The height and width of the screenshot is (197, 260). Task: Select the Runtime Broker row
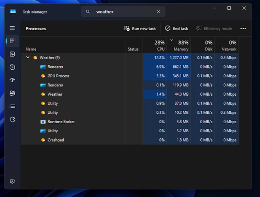(x=130, y=122)
